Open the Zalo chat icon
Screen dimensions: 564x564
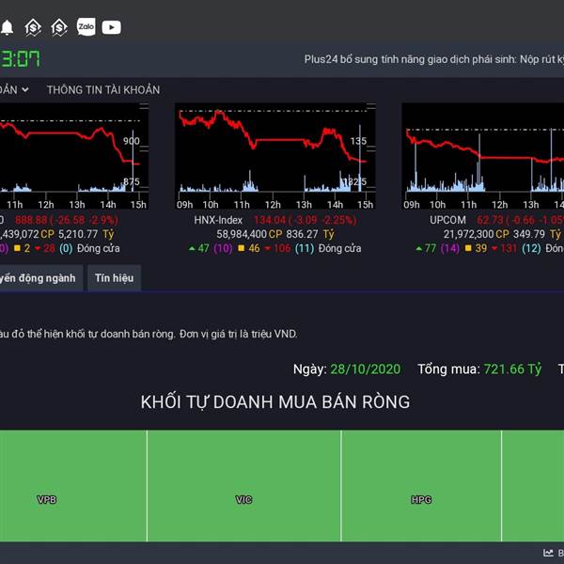click(x=86, y=27)
